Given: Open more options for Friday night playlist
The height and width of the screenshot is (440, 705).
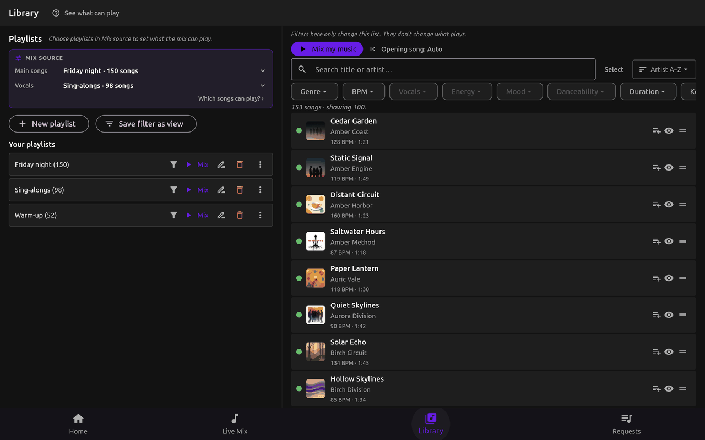Looking at the screenshot, I should click(261, 164).
